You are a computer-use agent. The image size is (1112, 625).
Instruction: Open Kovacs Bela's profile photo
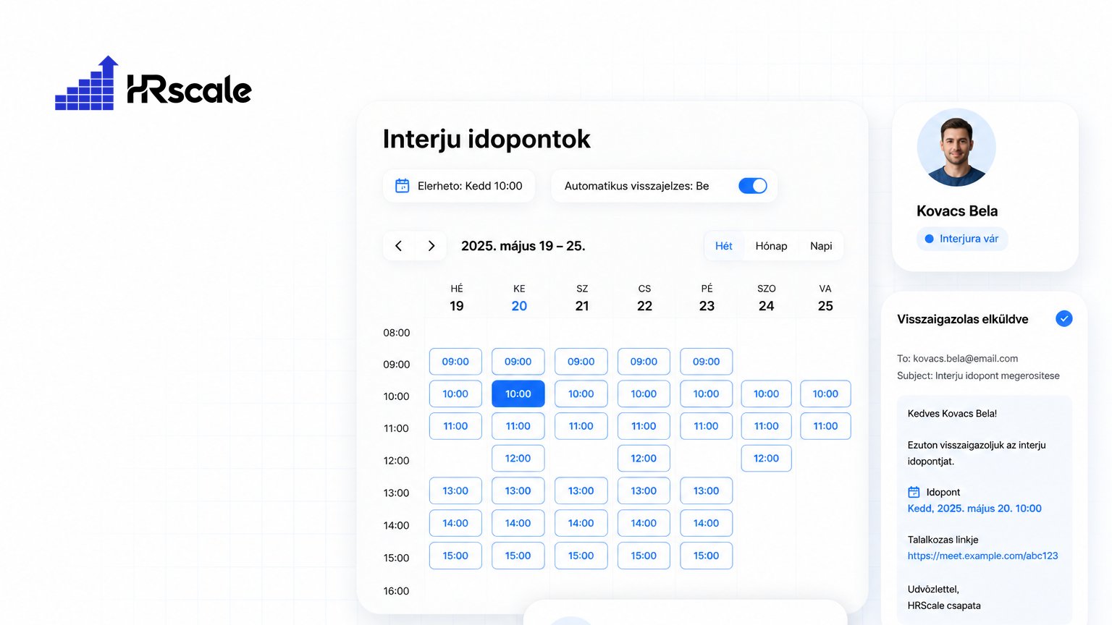coord(956,148)
